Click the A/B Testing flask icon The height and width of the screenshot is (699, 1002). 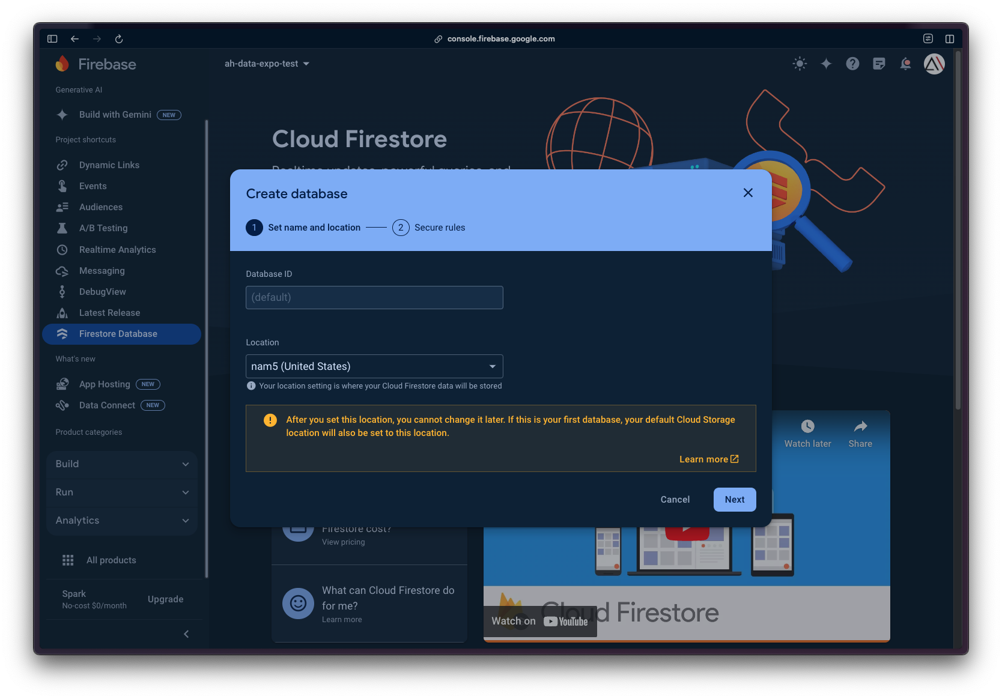(62, 228)
